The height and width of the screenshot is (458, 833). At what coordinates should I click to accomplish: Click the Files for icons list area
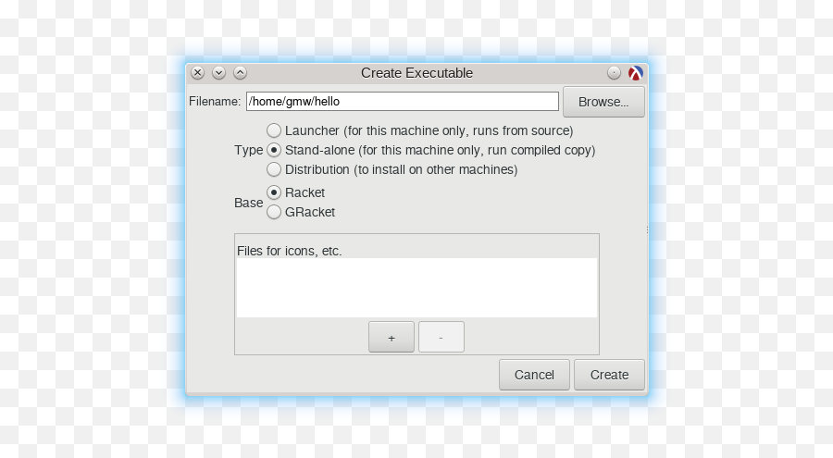pos(417,288)
